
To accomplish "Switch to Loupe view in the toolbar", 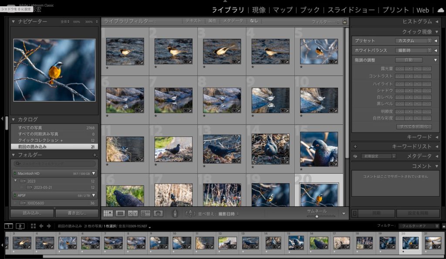I will (x=121, y=213).
